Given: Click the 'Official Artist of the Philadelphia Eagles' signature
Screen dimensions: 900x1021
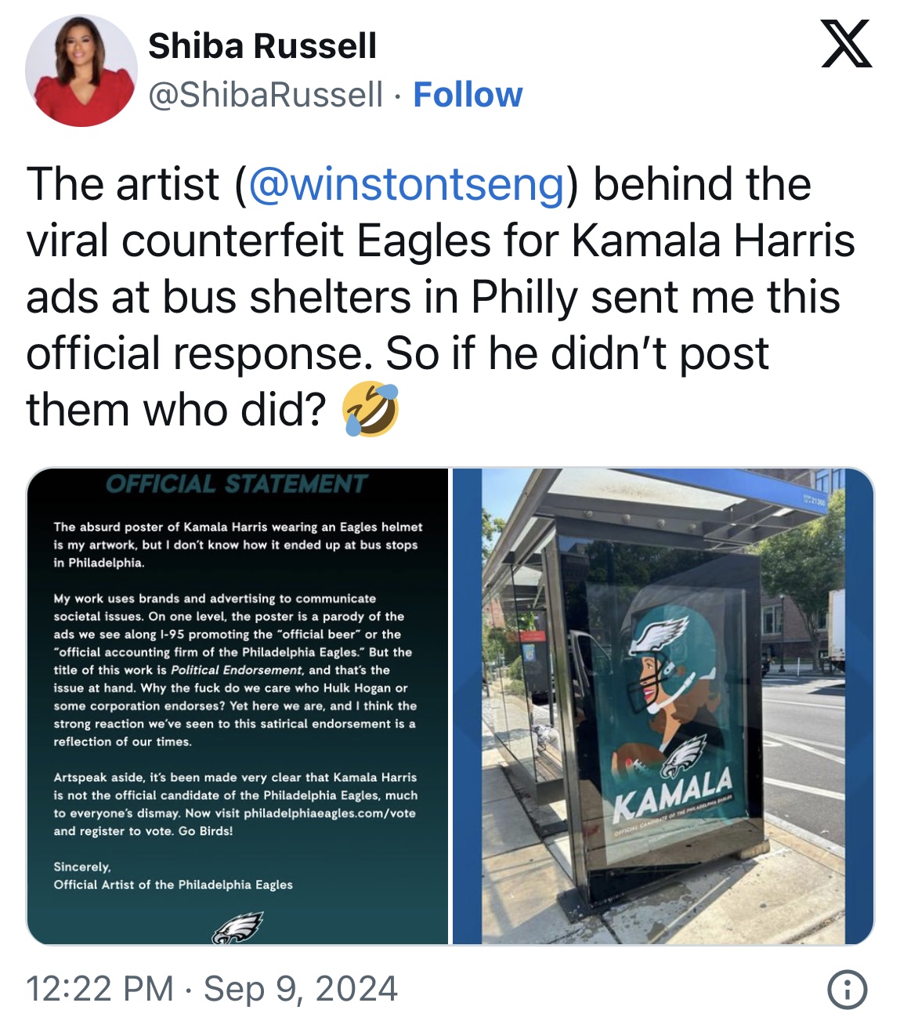Looking at the screenshot, I should 173,885.
